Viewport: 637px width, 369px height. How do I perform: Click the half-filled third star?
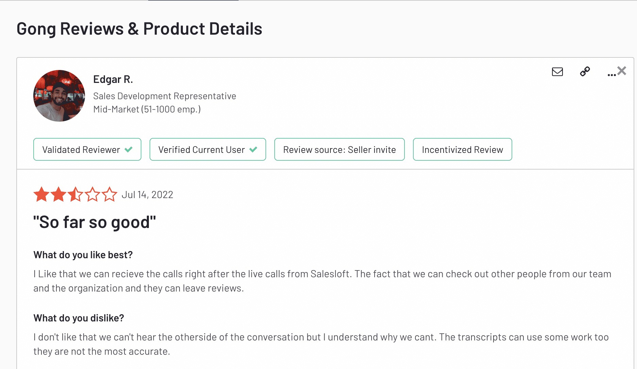tap(75, 194)
